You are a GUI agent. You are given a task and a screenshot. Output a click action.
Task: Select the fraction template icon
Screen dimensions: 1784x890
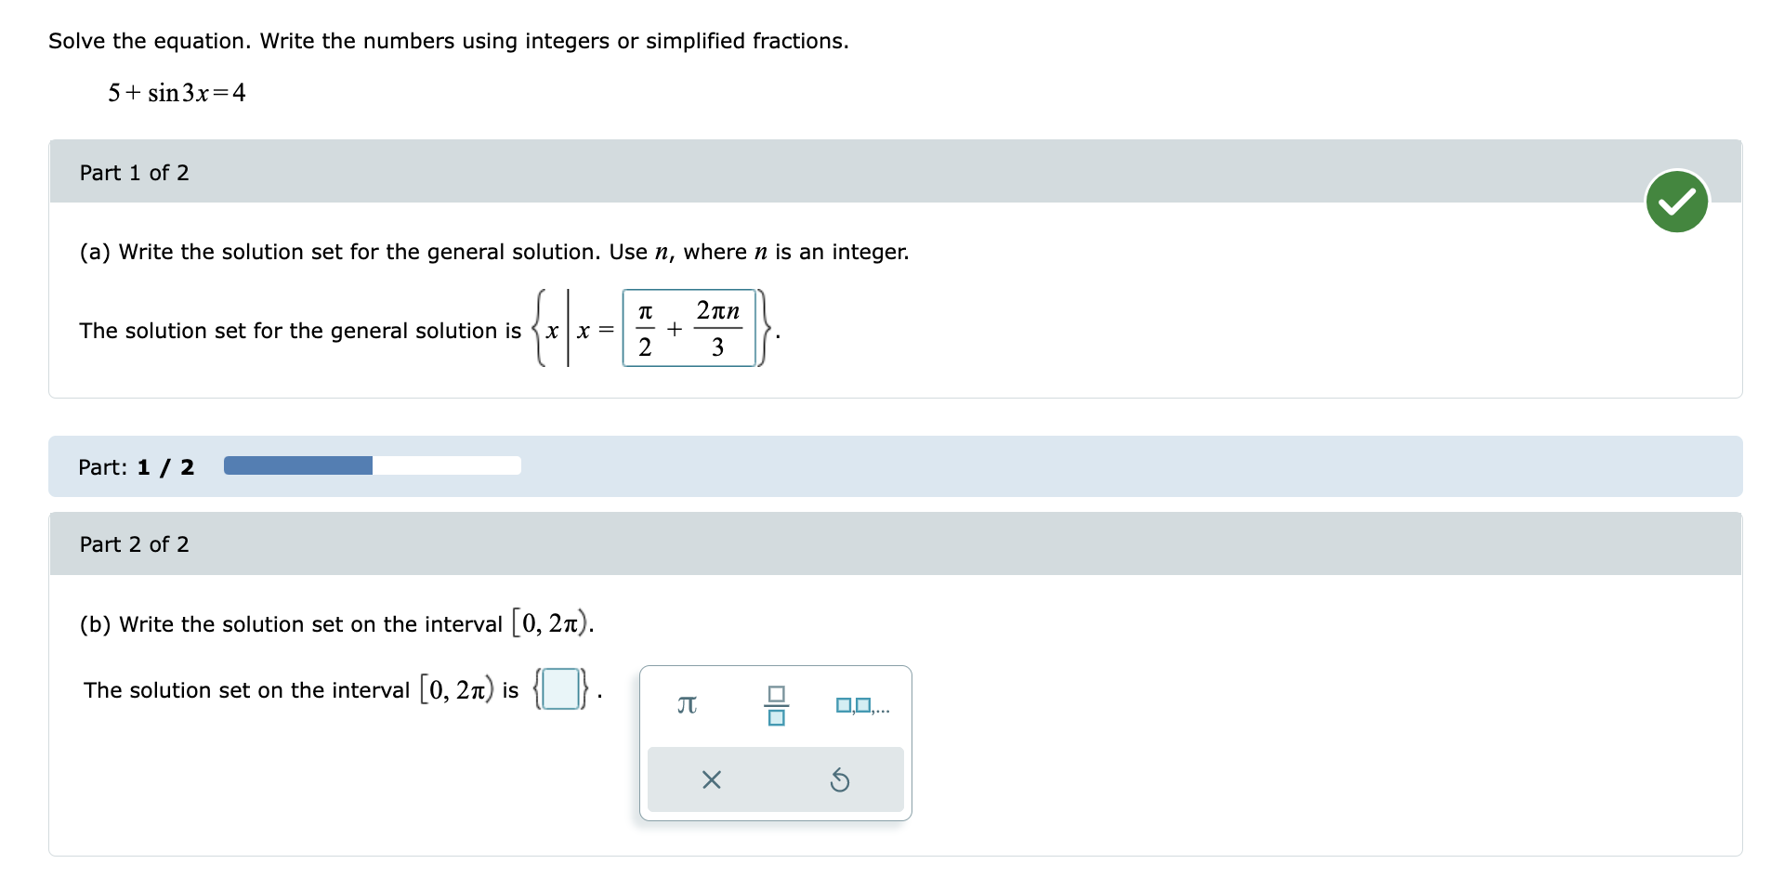776,706
